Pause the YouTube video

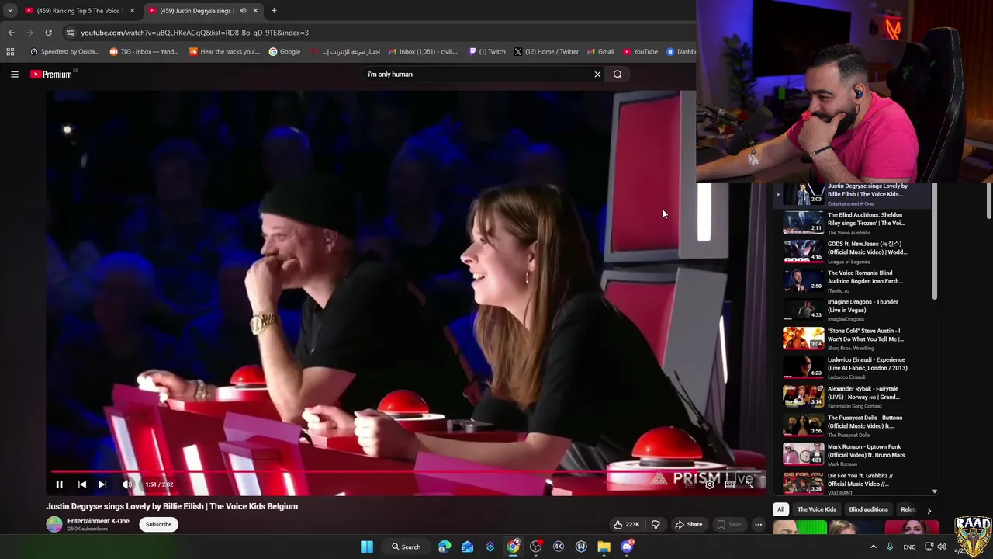pyautogui.click(x=59, y=484)
